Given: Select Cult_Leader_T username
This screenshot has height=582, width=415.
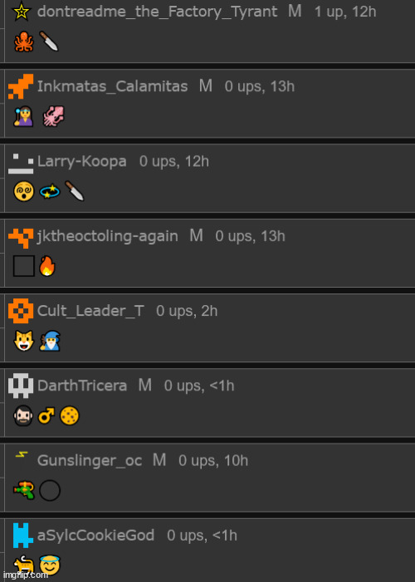Looking at the screenshot, I should click(90, 311).
